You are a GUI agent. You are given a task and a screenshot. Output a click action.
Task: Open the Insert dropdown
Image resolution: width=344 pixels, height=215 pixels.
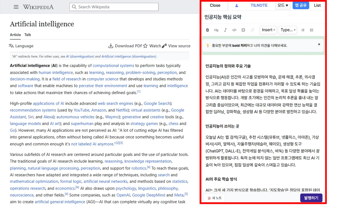point(268,30)
